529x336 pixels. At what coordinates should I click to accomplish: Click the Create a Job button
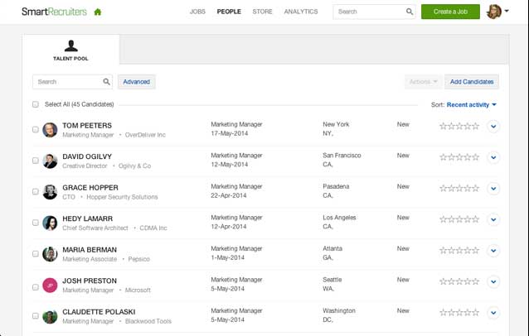[x=450, y=12]
